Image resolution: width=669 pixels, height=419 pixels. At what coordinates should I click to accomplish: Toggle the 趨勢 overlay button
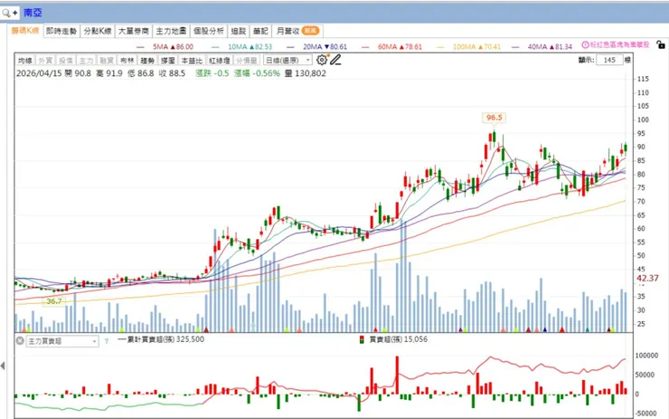coord(147,61)
